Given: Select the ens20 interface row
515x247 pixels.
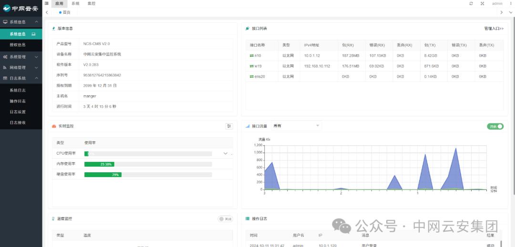Looking at the screenshot, I should pos(260,77).
